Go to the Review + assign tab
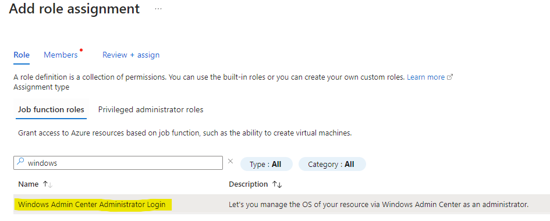Viewport: 550px width, 221px height. coord(131,55)
